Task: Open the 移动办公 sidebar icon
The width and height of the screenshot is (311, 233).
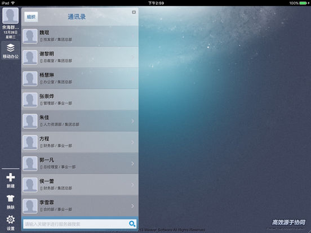Action: pos(11,51)
